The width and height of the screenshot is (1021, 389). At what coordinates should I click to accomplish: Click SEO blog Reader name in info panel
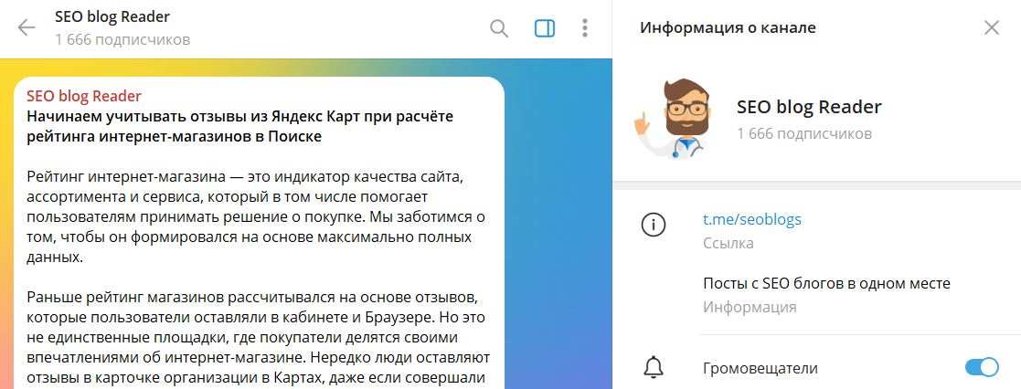pyautogui.click(x=809, y=107)
